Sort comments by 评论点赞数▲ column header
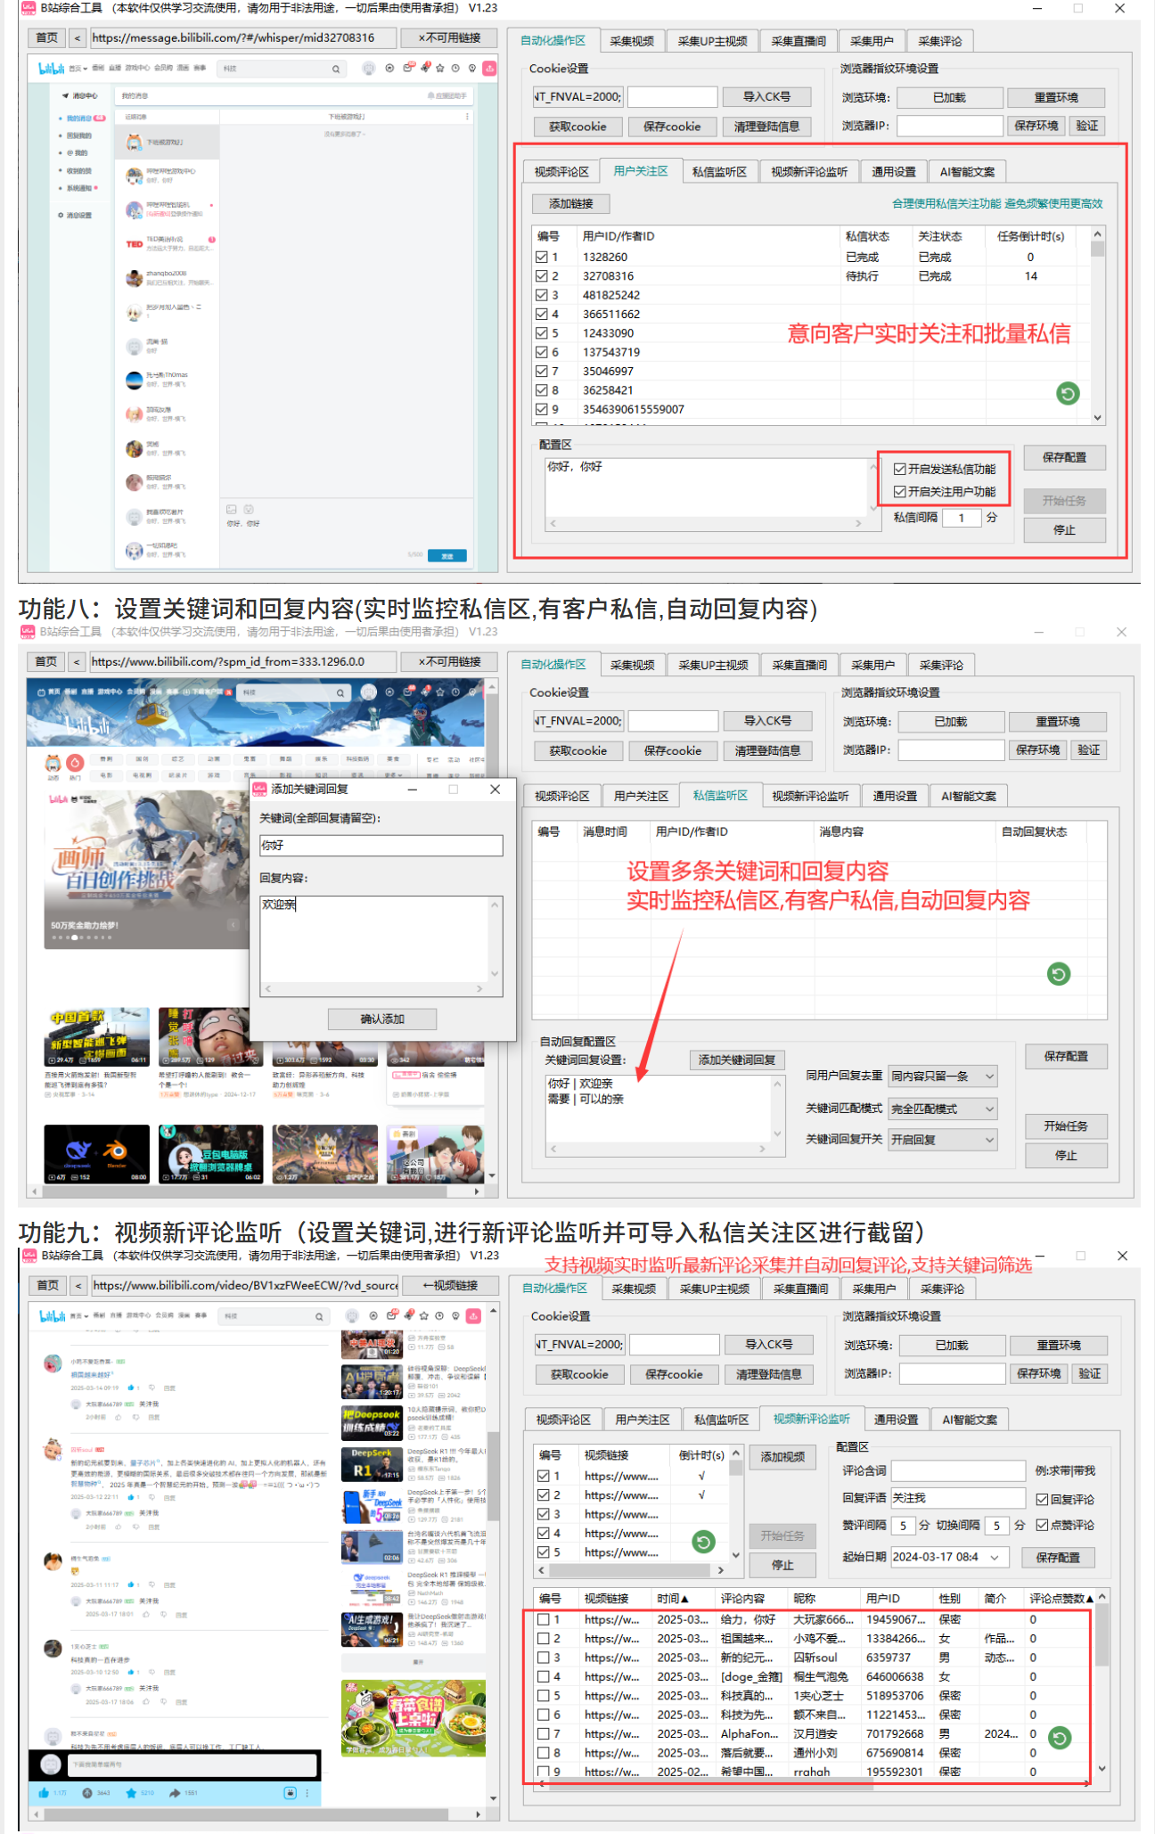Viewport: 1155px width, 1834px height. click(x=1061, y=1599)
